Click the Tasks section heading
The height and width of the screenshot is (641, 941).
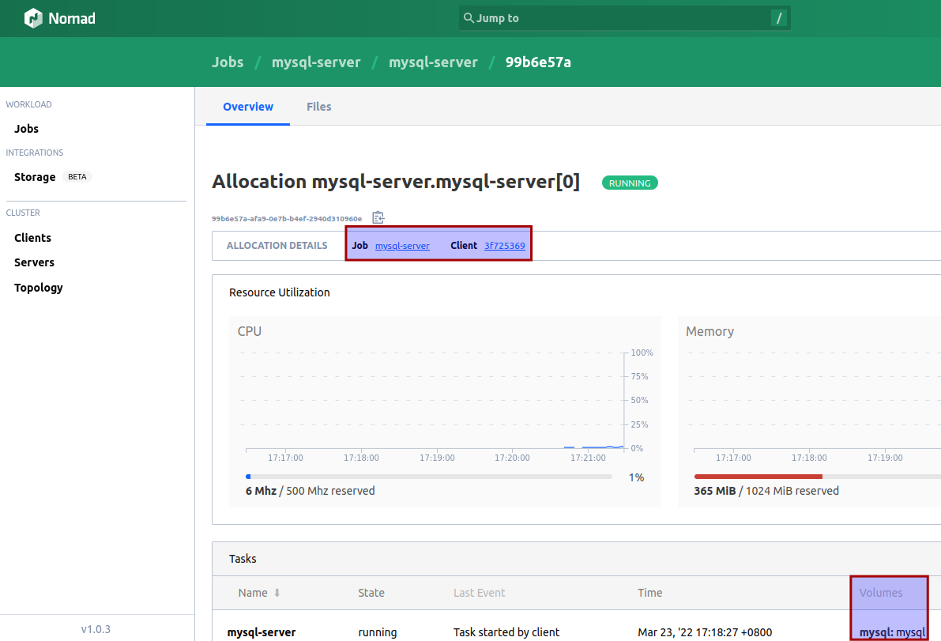point(243,560)
